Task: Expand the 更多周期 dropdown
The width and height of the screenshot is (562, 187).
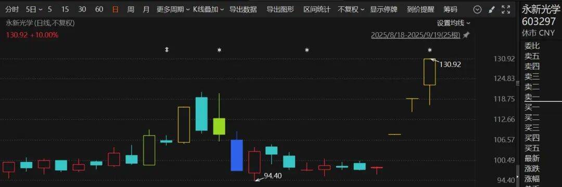Action: pos(173,10)
